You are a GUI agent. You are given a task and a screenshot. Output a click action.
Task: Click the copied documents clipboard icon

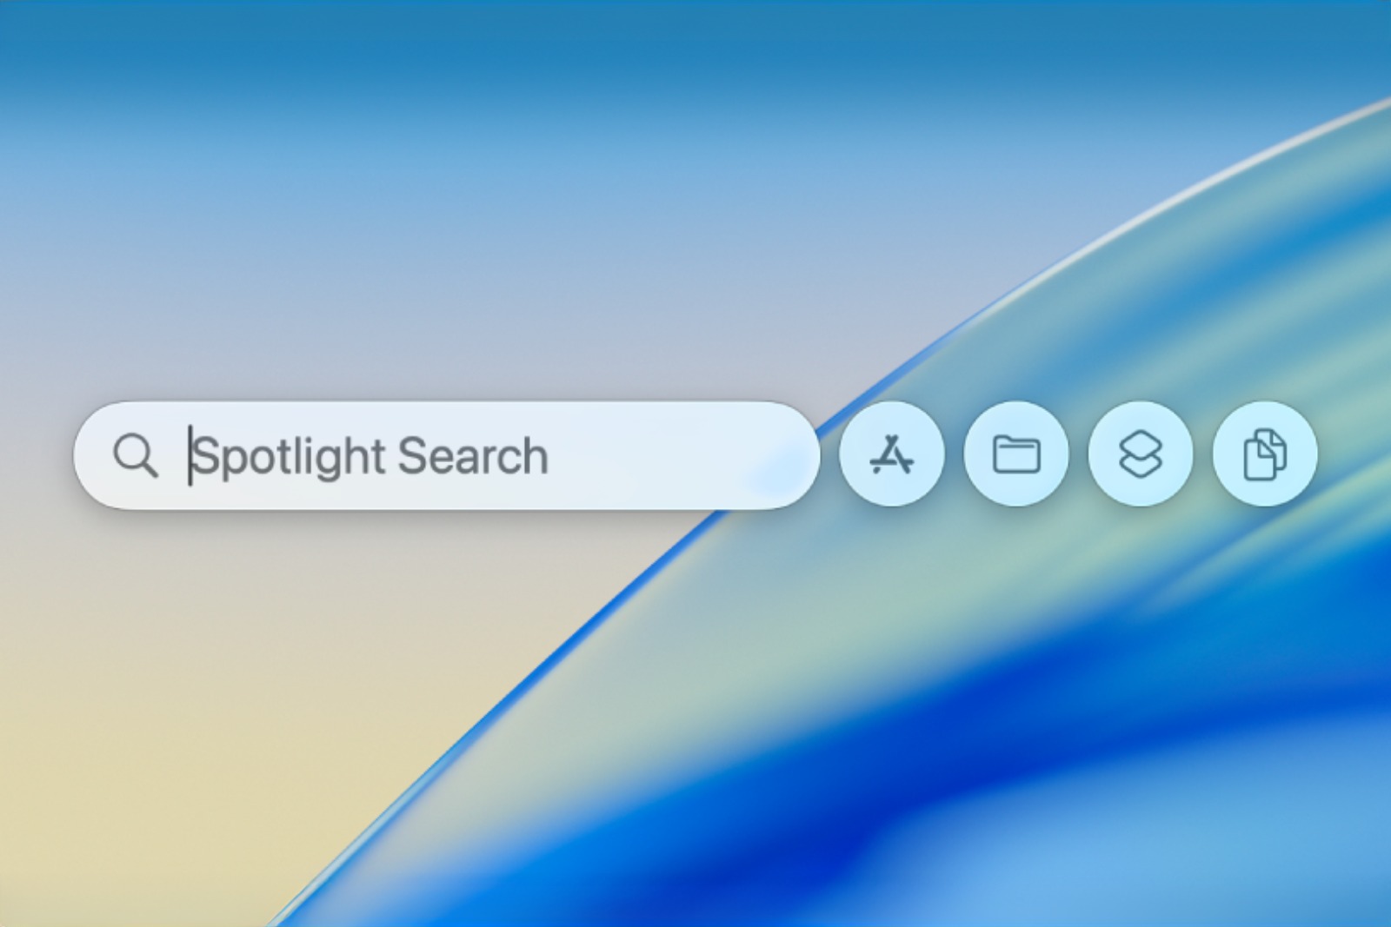(1265, 454)
